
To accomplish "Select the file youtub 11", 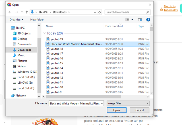I will 97,83.
